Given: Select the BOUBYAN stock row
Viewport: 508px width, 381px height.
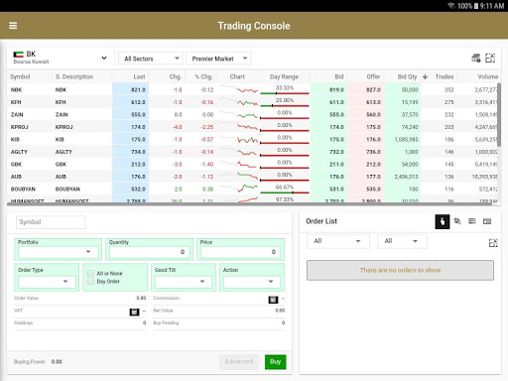Looking at the screenshot, I should pyautogui.click(x=253, y=189).
